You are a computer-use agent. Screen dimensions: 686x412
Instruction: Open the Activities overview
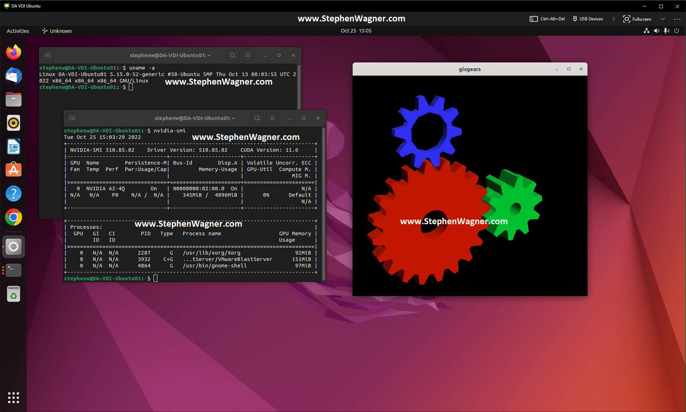[17, 31]
